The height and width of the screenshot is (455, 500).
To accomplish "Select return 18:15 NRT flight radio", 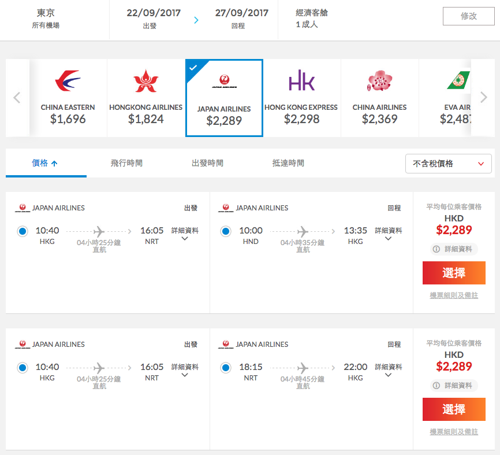I will pyautogui.click(x=226, y=368).
